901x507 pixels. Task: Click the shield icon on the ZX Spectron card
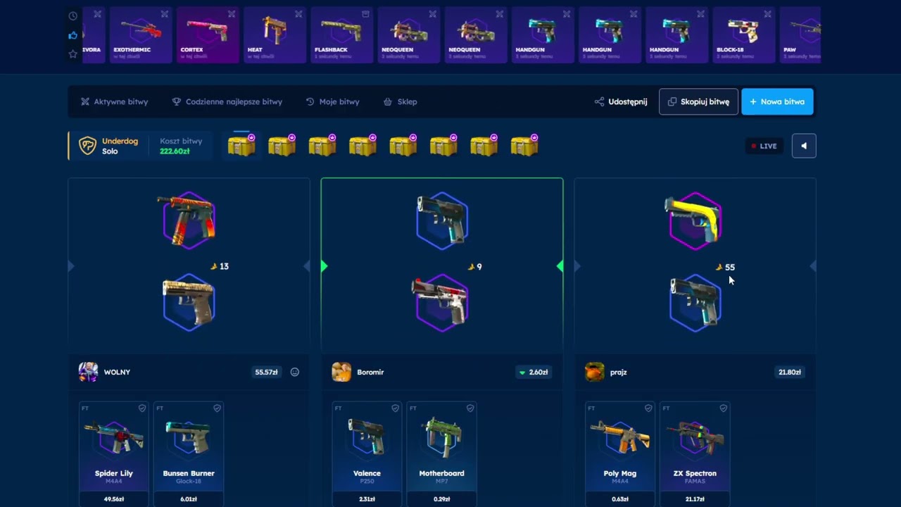pos(723,408)
